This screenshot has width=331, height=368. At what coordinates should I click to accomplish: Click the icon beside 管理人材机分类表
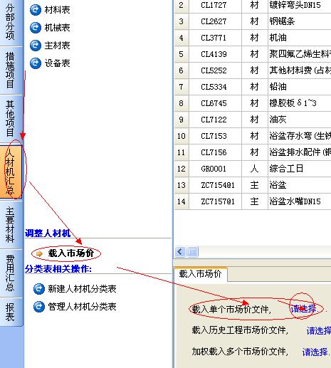point(39,307)
